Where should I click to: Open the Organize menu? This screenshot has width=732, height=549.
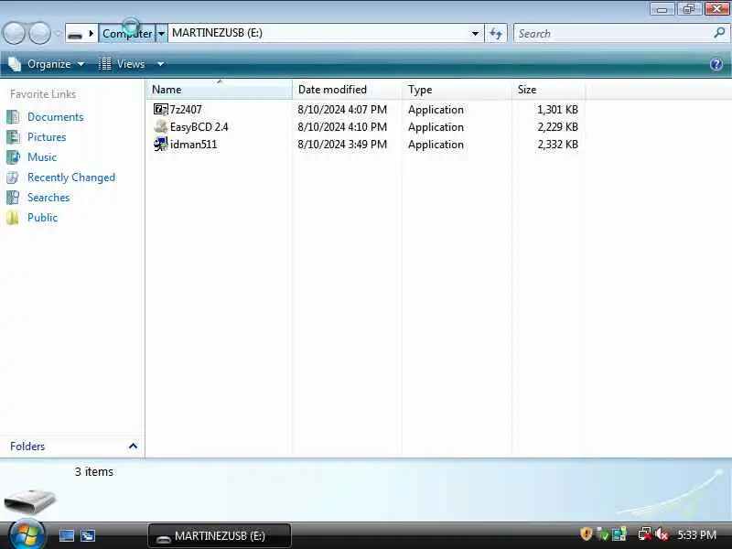[x=48, y=64]
